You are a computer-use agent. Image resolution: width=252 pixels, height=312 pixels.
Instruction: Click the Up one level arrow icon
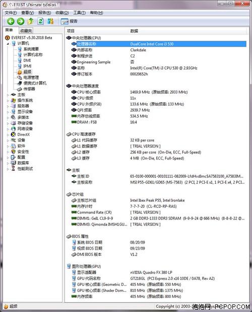[x=30, y=21]
